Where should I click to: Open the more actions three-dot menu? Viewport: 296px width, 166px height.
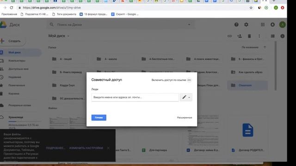(259, 36)
